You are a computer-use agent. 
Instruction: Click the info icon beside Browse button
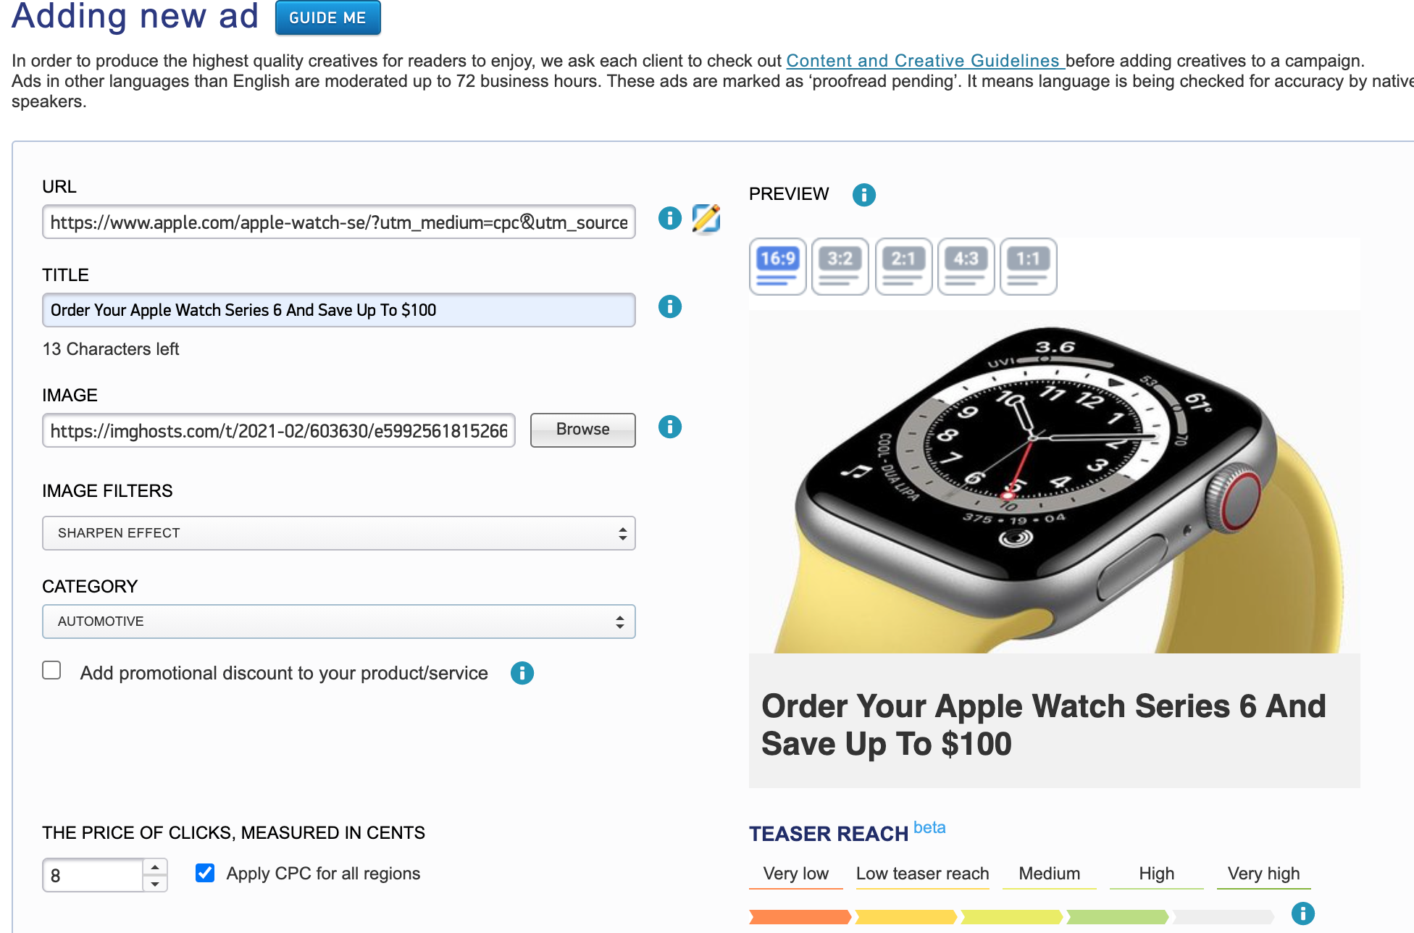(670, 427)
